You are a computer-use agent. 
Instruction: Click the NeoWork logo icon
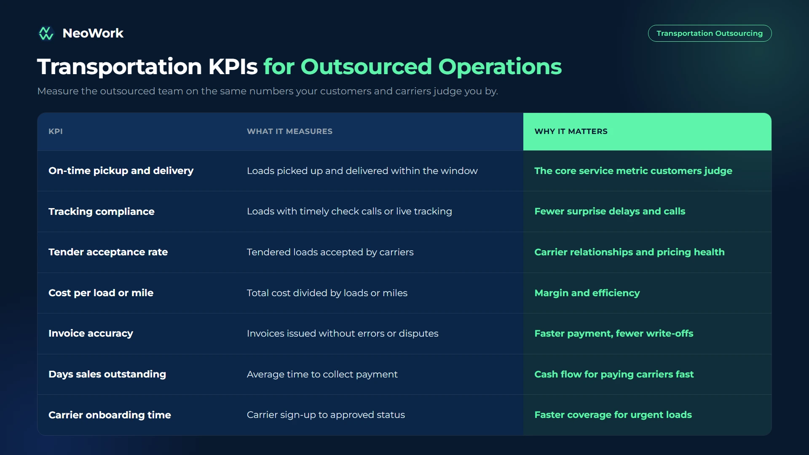point(46,33)
